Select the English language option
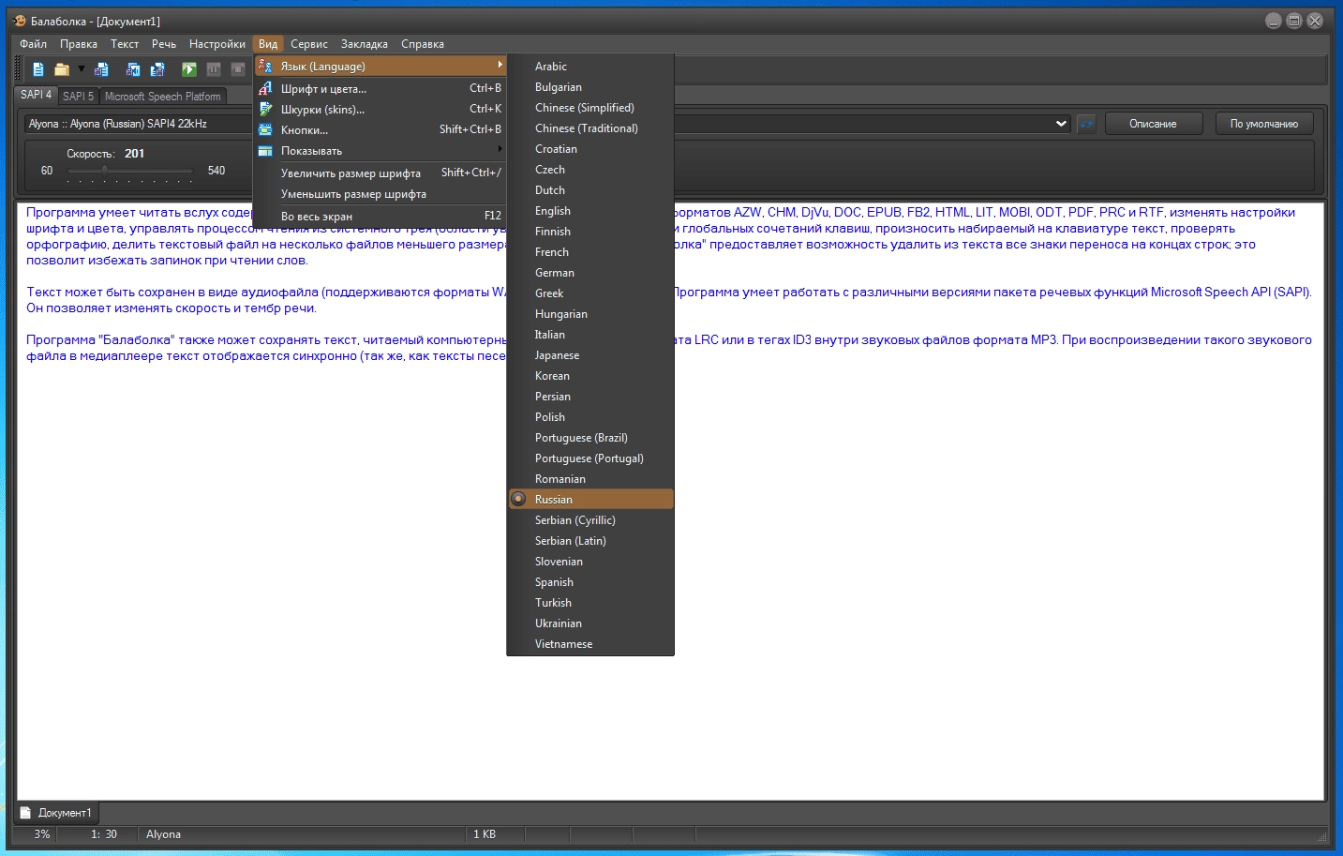This screenshot has height=856, width=1343. click(x=553, y=211)
